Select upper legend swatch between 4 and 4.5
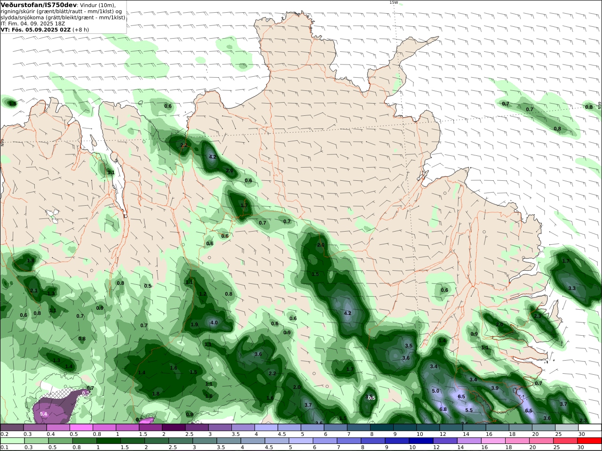Image resolution: width=602 pixels, height=451 pixels. tap(266, 427)
